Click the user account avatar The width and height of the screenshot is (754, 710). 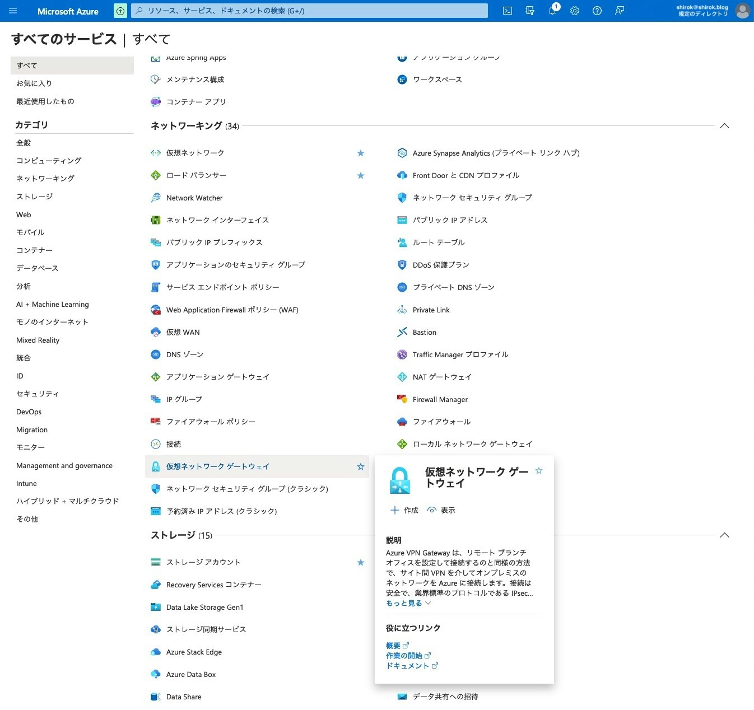(x=742, y=11)
